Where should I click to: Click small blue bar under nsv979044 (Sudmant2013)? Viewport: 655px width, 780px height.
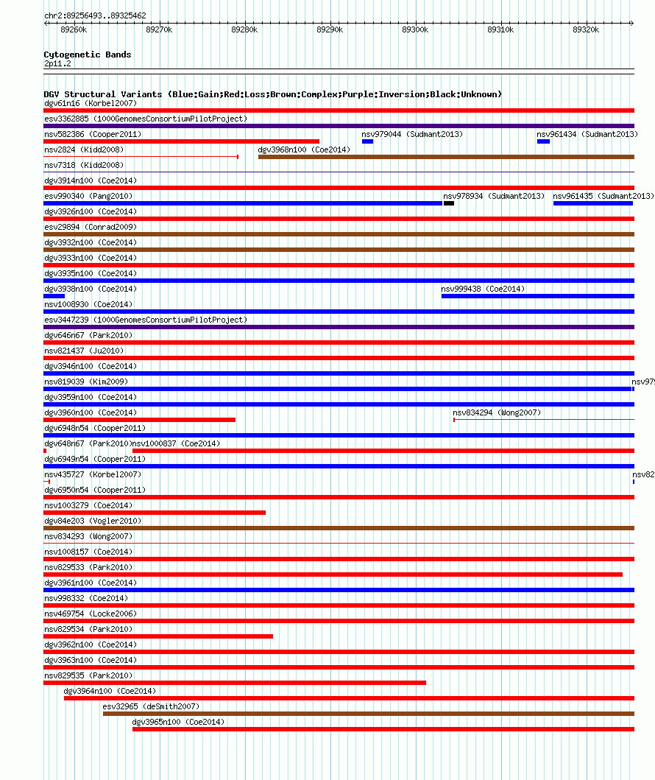coord(368,141)
